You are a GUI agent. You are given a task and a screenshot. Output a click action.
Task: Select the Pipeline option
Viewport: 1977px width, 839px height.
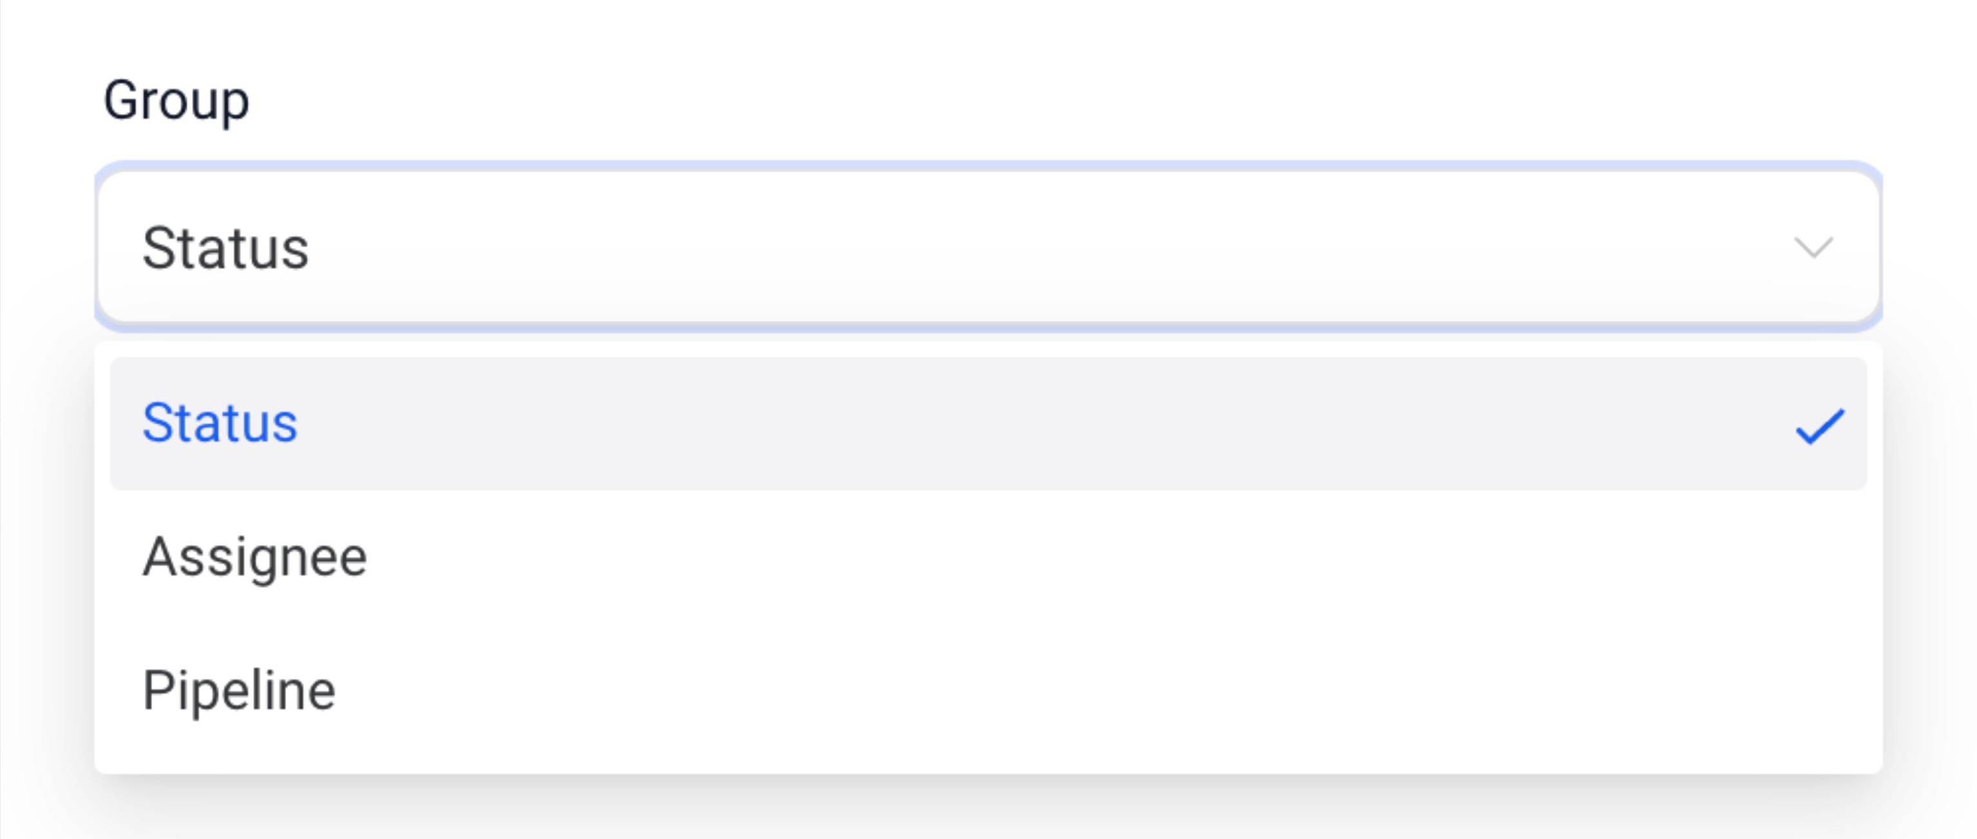tap(988, 690)
